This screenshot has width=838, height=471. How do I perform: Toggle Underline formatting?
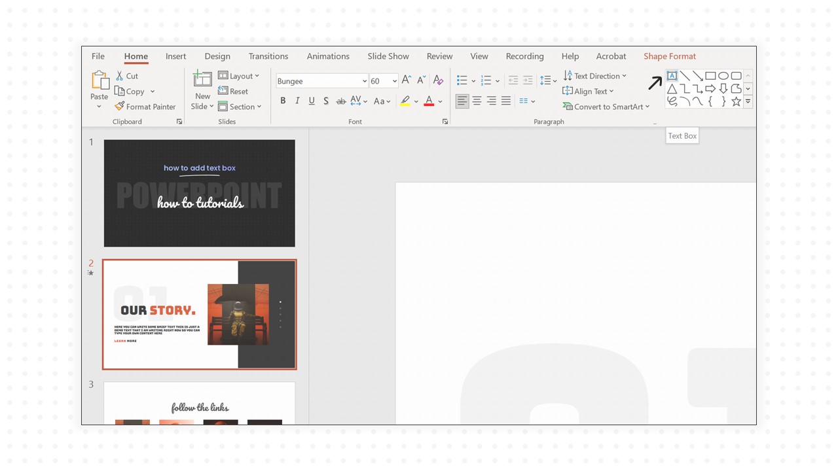point(312,101)
